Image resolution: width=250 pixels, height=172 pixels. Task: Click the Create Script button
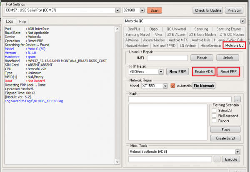pyautogui.click(x=225, y=138)
